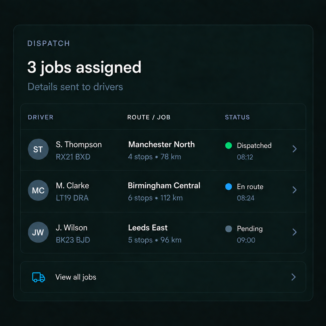The height and width of the screenshot is (326, 326).
Task: Click the Dispatched status label
Action: click(x=254, y=146)
